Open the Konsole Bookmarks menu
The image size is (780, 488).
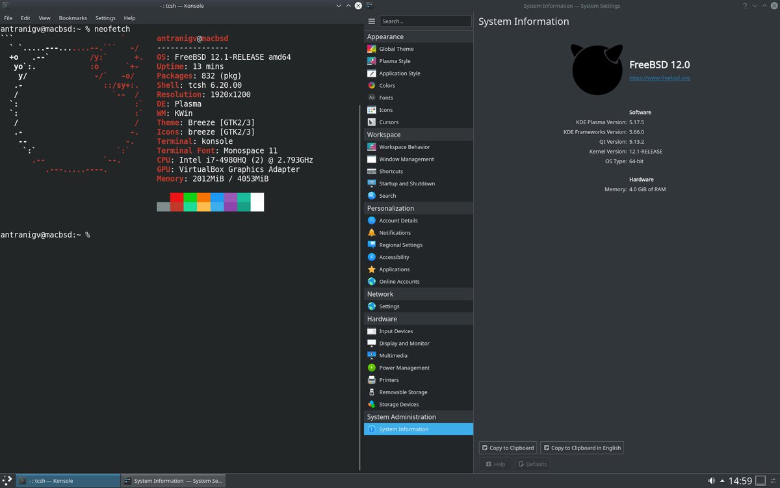tap(73, 18)
